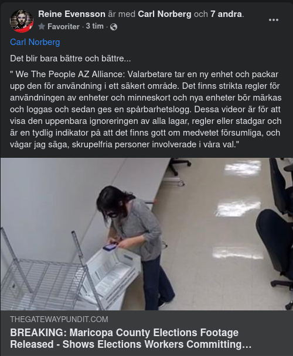Click the Favoriter label
The width and height of the screenshot is (293, 356).
click(63, 26)
